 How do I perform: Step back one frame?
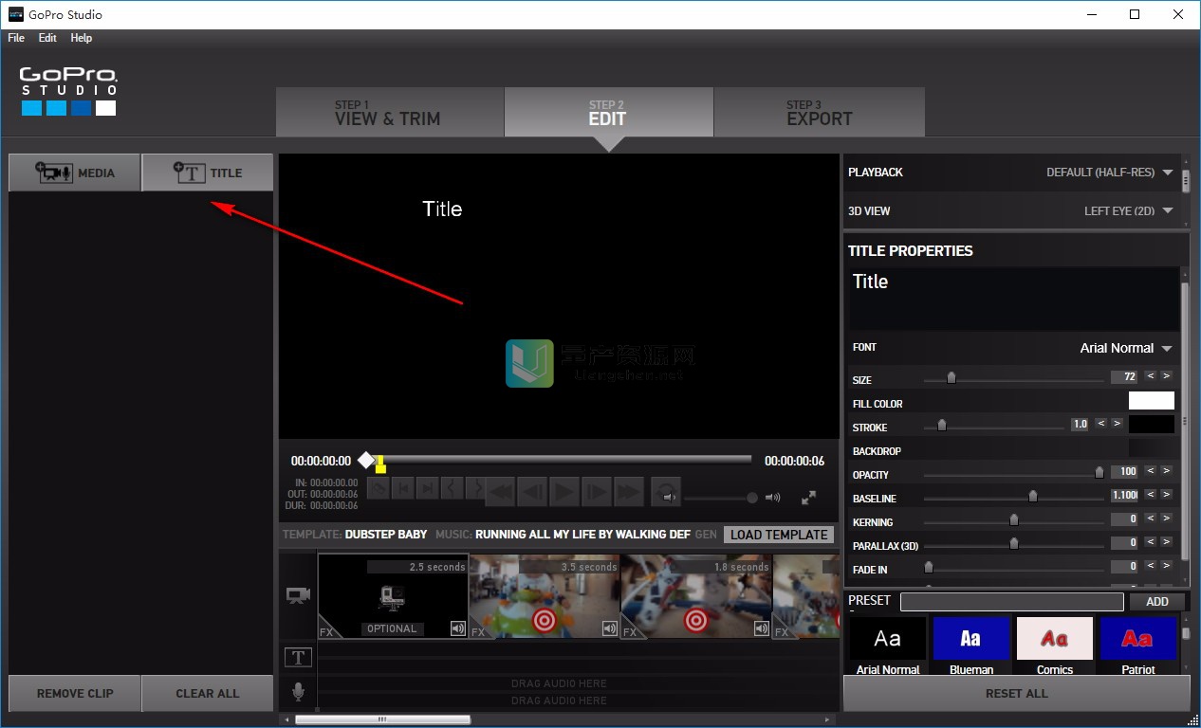[x=532, y=491]
